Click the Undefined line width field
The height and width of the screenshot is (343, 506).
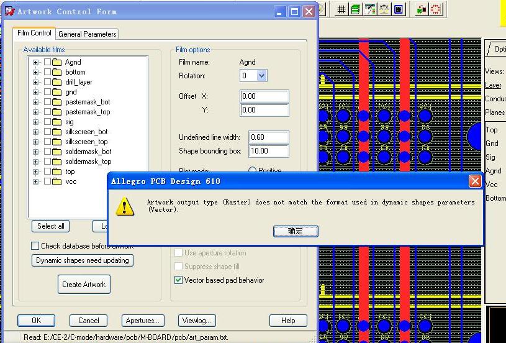click(268, 137)
